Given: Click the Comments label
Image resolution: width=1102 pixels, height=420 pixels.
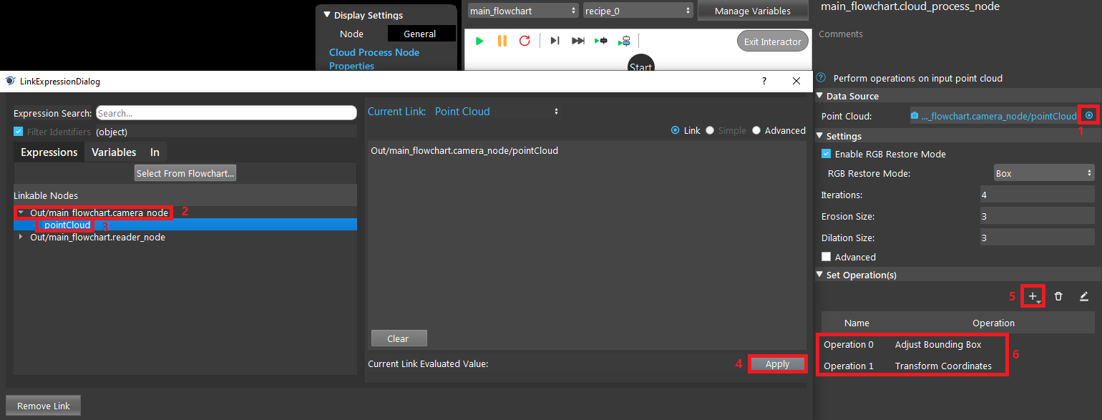Looking at the screenshot, I should pyautogui.click(x=841, y=34).
